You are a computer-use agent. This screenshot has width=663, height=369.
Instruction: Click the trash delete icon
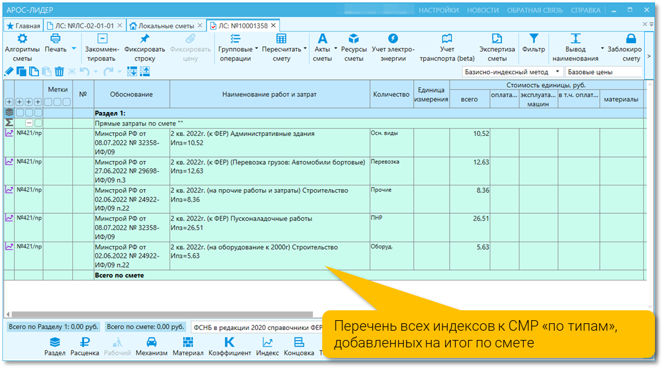coord(59,72)
